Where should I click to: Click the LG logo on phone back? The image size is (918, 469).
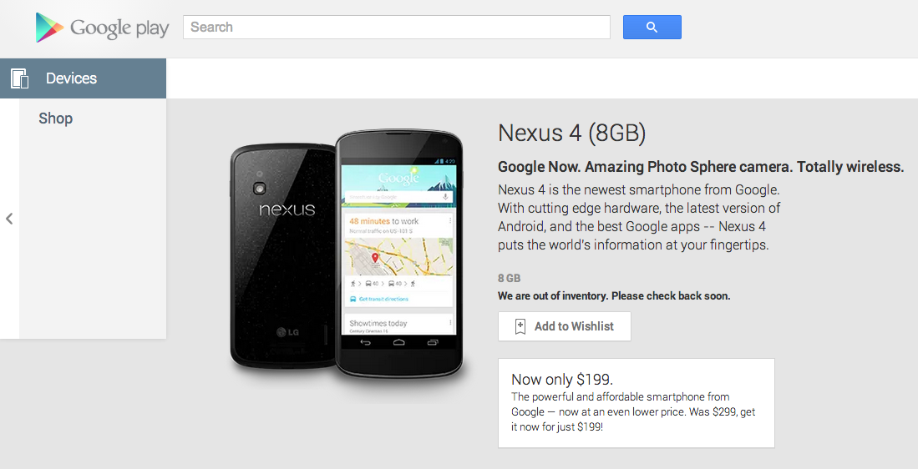click(287, 332)
